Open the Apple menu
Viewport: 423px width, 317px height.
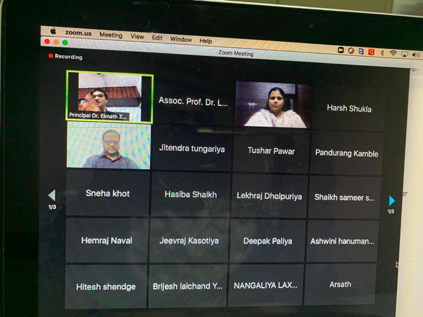tap(53, 31)
